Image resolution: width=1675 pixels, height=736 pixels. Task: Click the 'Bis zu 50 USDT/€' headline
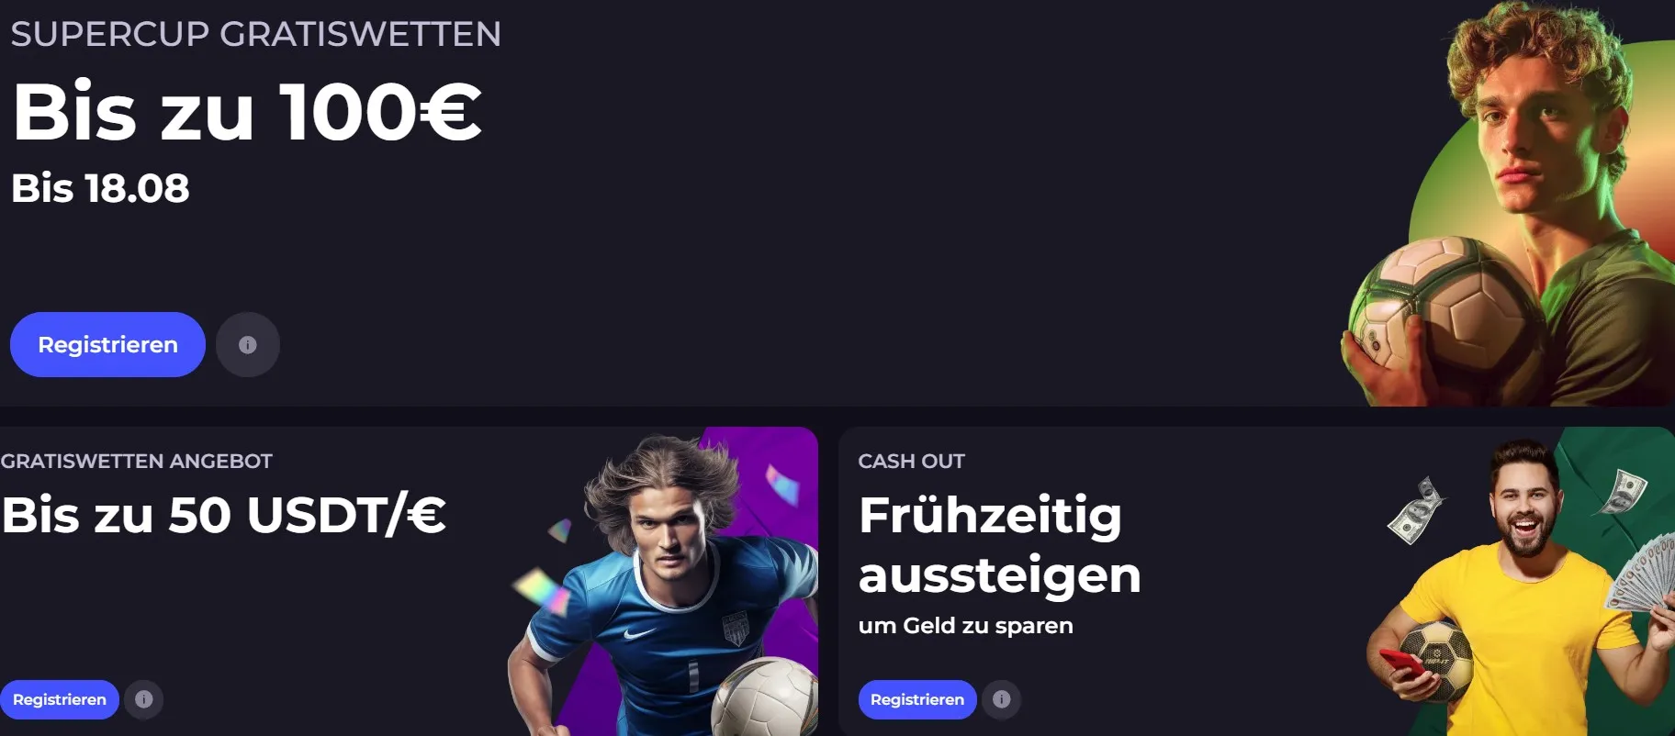coord(224,514)
